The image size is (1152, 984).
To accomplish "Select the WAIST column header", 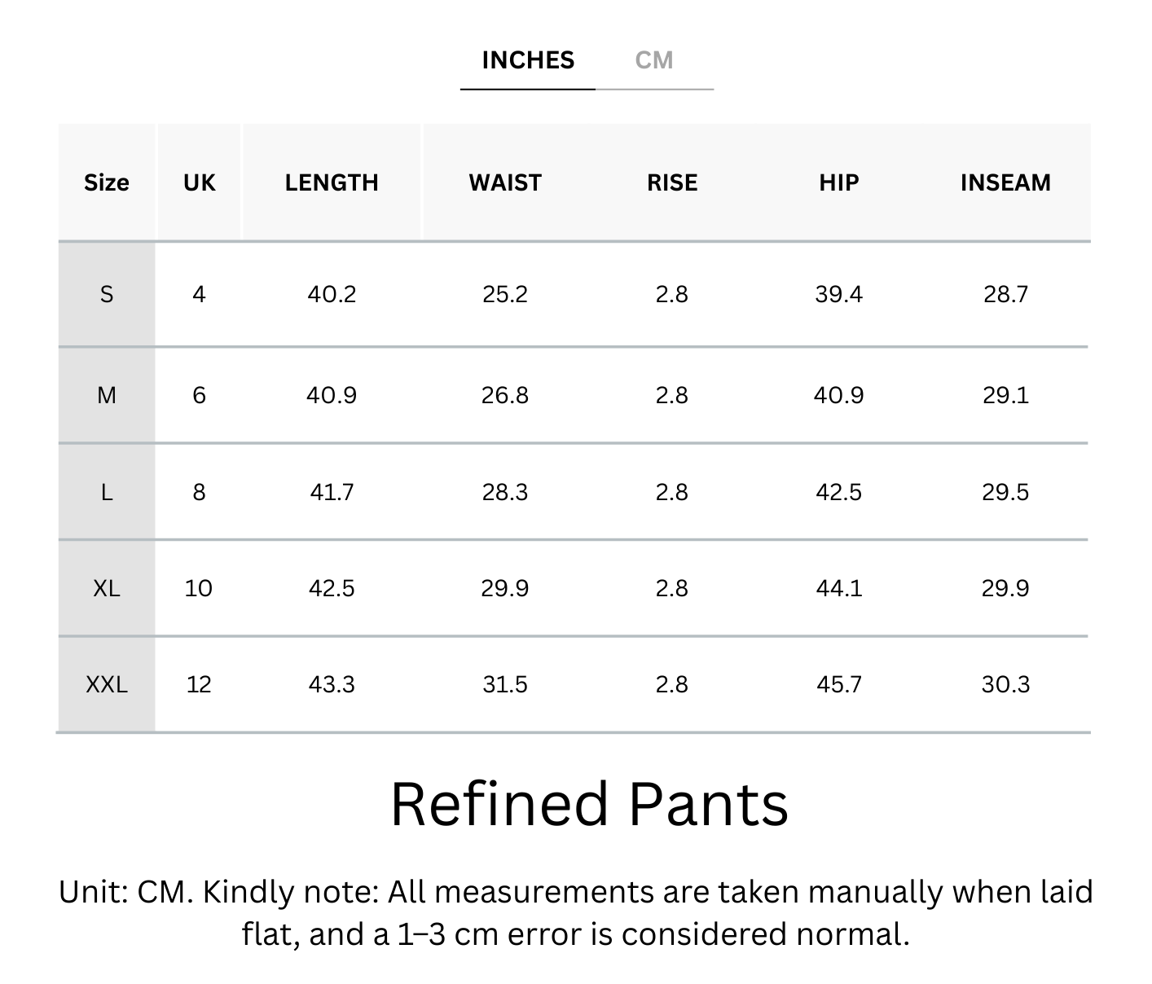I will [x=505, y=182].
